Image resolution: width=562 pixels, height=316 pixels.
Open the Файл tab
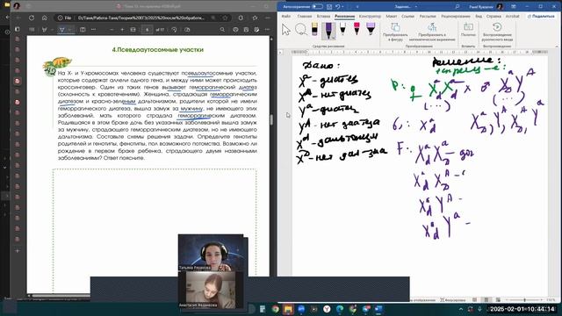coord(286,17)
